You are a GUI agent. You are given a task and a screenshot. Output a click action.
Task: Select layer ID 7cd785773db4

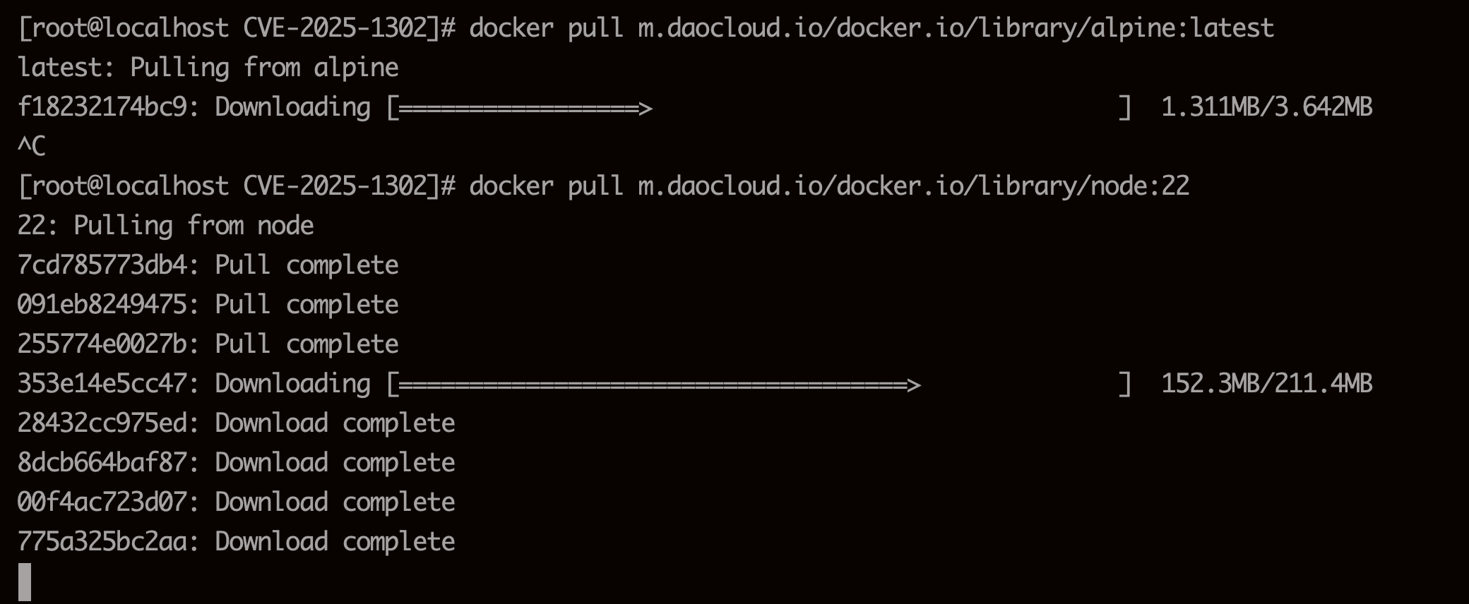[102, 265]
